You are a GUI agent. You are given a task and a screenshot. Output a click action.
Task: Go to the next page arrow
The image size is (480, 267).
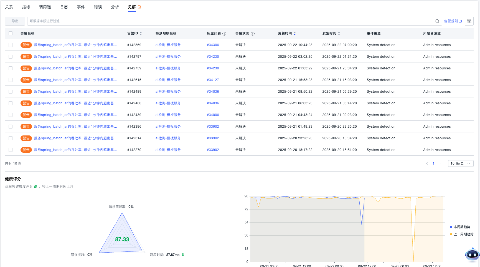tap(440, 163)
